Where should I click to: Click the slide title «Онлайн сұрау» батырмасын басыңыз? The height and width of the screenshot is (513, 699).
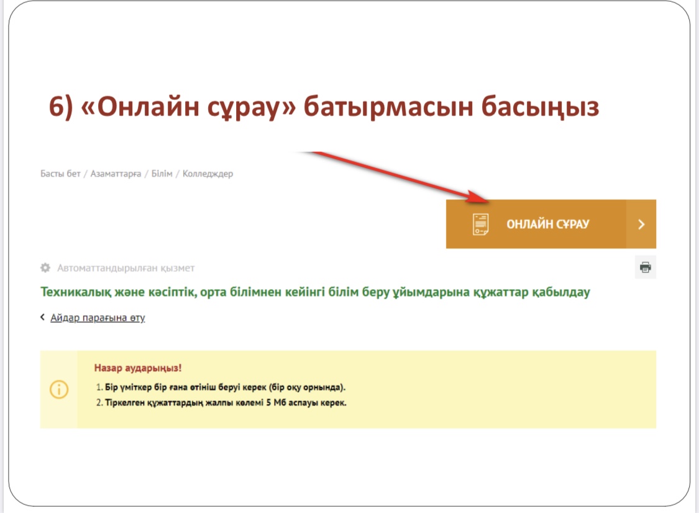[324, 107]
